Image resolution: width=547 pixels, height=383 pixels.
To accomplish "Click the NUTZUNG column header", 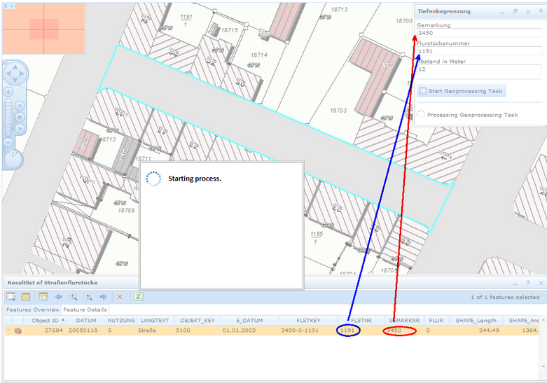I will coord(121,320).
